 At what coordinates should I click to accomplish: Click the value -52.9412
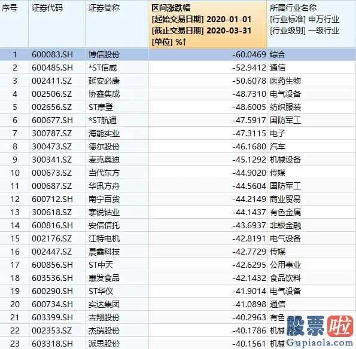pyautogui.click(x=249, y=68)
